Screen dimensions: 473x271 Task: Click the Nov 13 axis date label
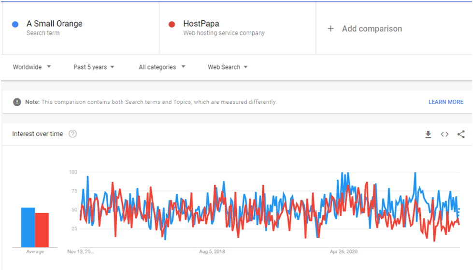pyautogui.click(x=80, y=251)
